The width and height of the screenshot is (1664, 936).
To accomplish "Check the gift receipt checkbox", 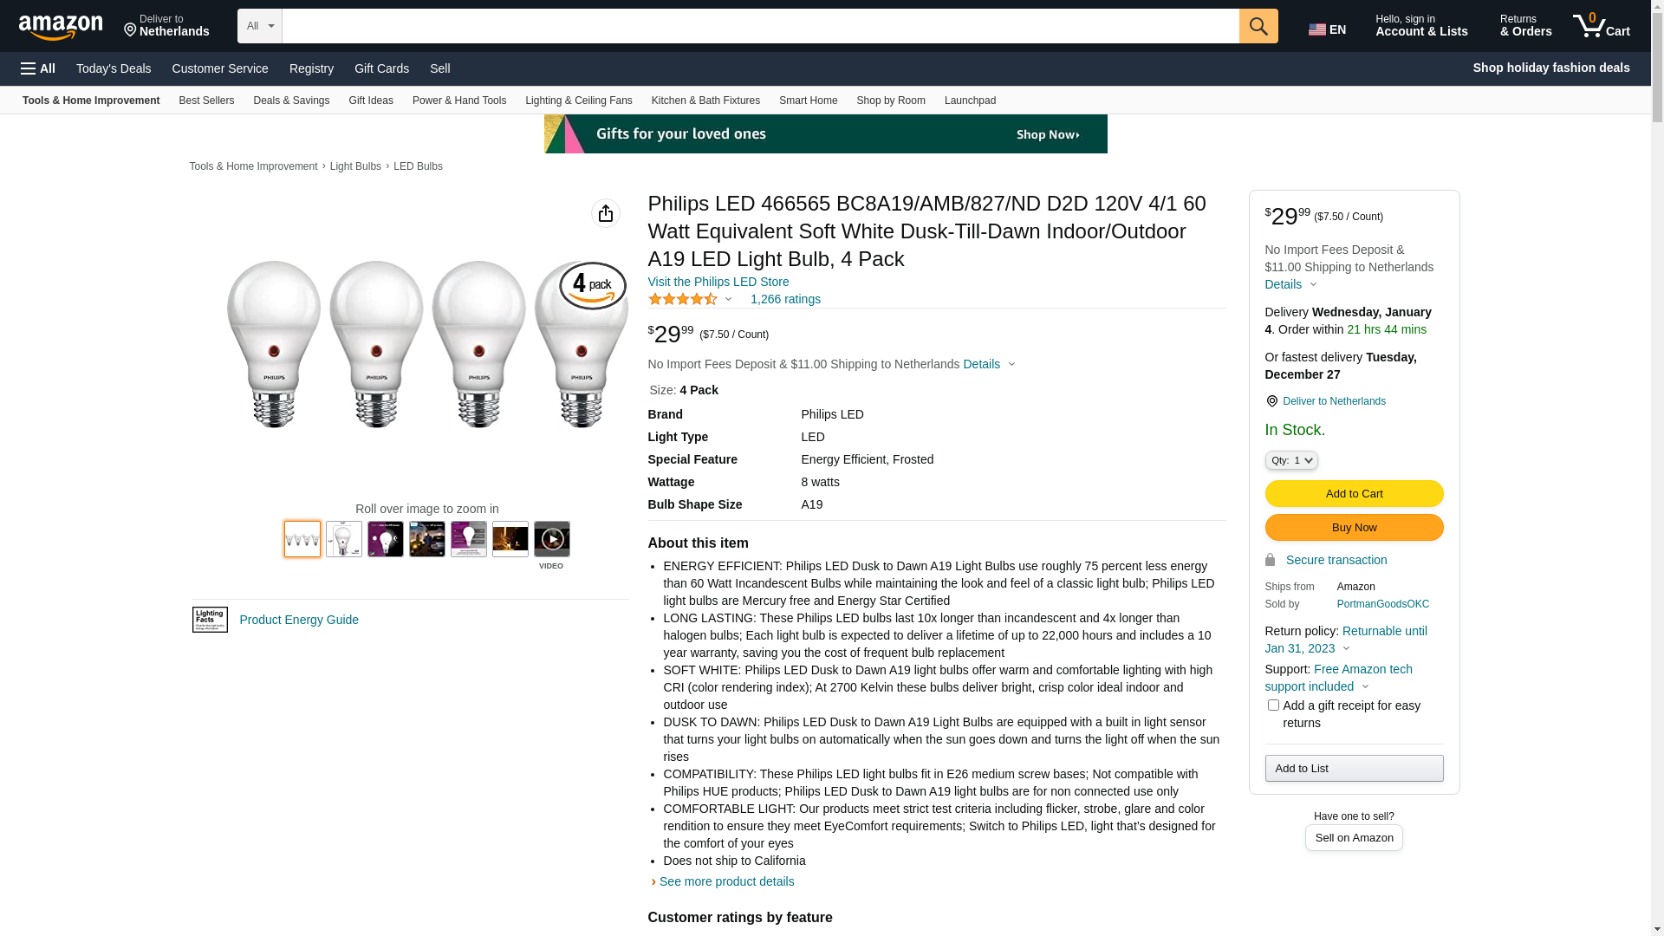I will tap(1273, 705).
